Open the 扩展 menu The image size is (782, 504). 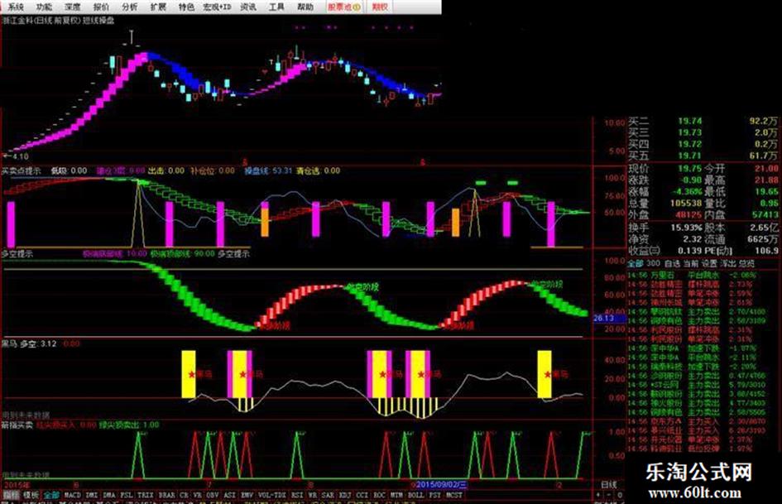158,7
